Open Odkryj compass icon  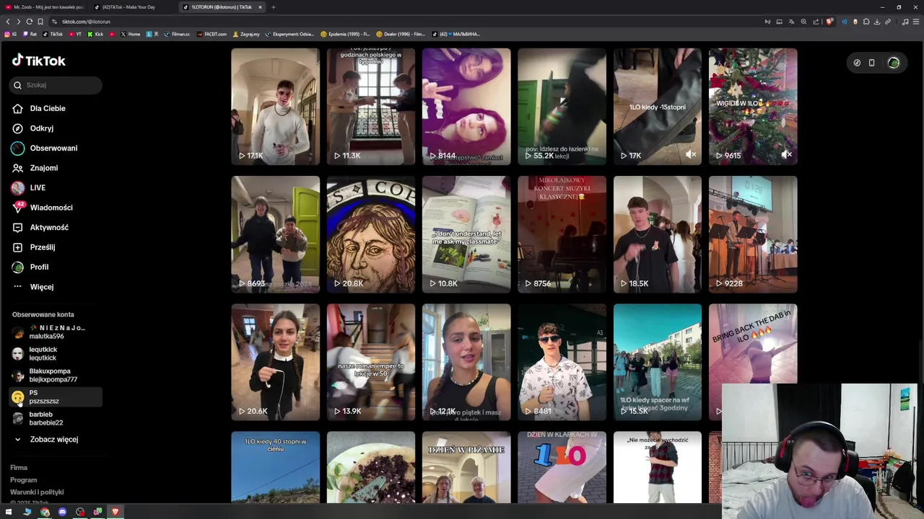click(x=17, y=128)
